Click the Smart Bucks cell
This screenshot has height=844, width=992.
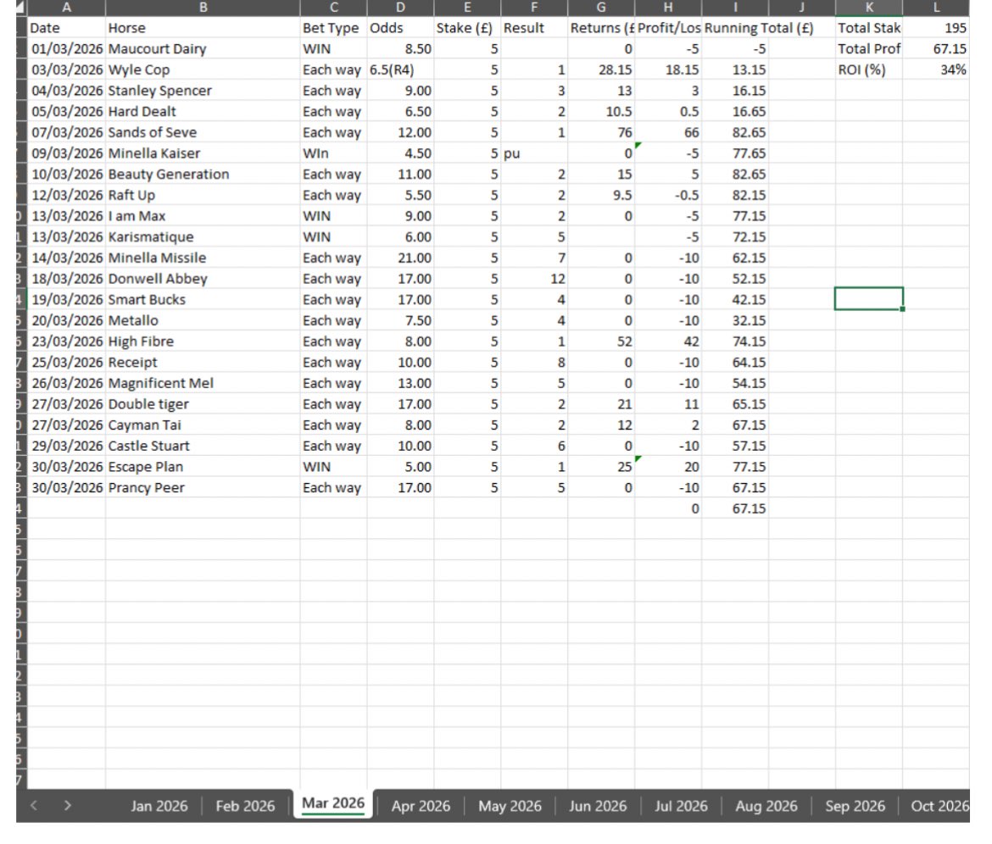click(203, 299)
